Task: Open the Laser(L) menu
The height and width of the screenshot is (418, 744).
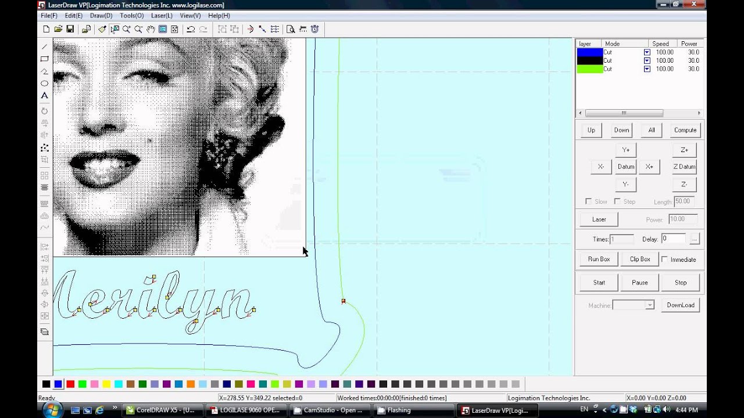Action: [x=162, y=16]
